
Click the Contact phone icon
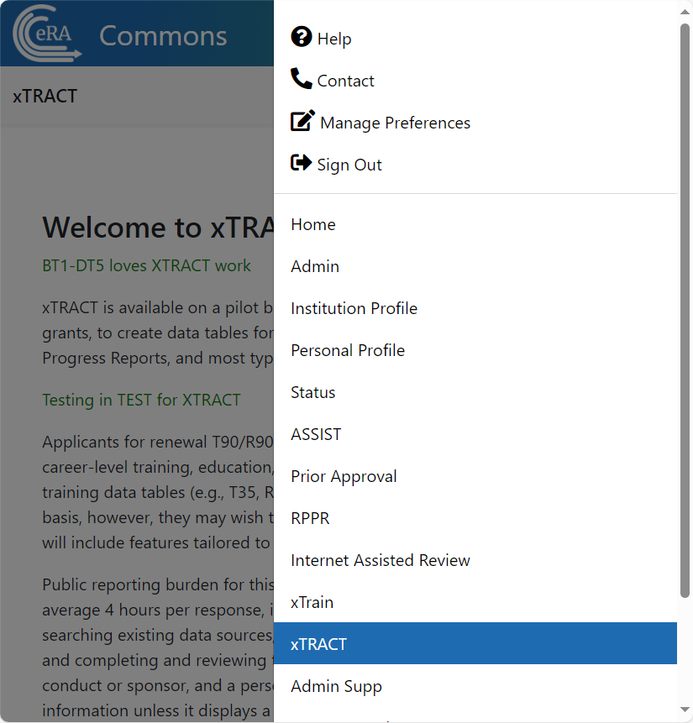coord(302,78)
